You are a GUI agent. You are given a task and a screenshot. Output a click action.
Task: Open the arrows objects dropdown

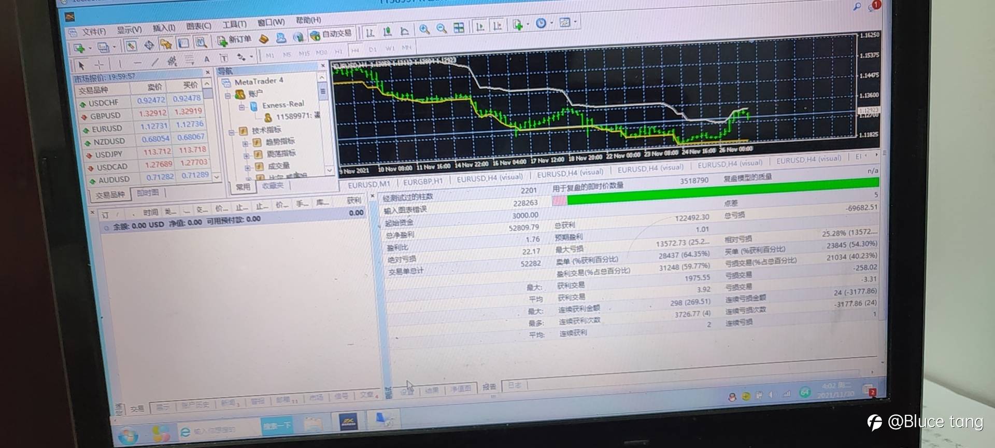(244, 57)
